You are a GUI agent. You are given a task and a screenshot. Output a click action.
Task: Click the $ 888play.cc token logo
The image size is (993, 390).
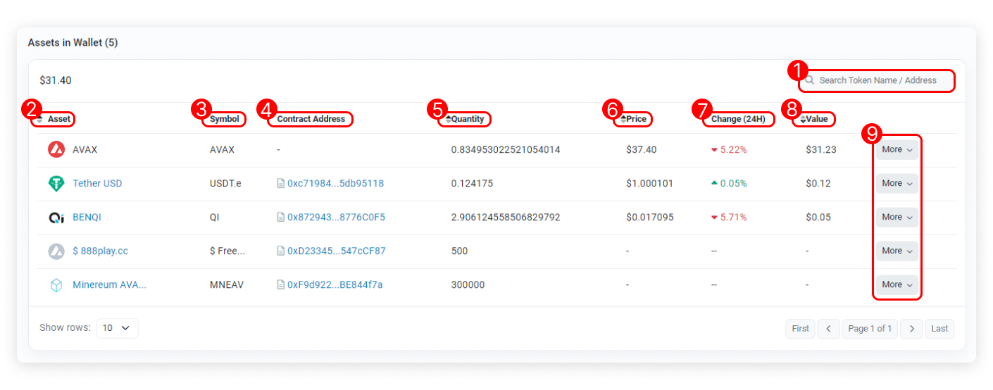pos(56,251)
